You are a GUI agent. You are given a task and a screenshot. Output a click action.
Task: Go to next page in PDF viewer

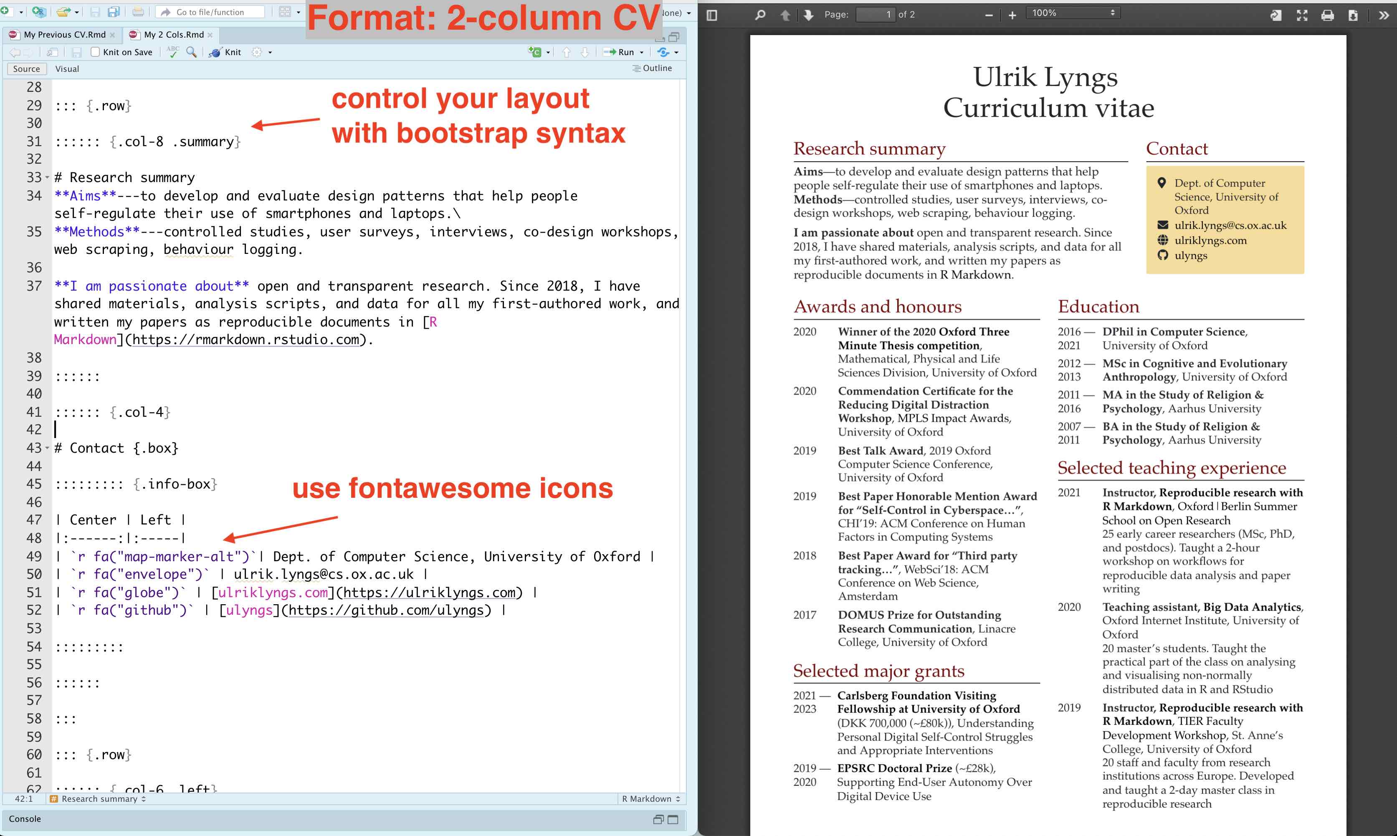coord(809,15)
